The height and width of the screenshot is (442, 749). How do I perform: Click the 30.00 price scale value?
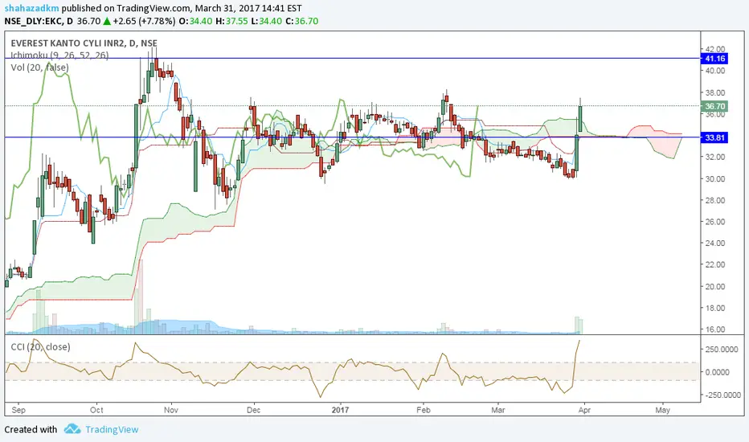pos(715,178)
